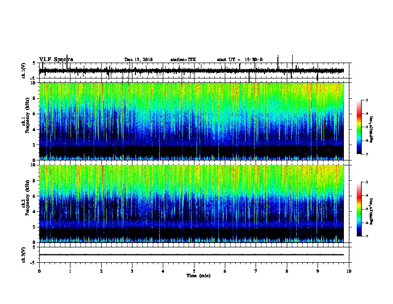Click the ch.1 spectrogram color scale bar
Screen dimensions: 393x304
(359, 127)
